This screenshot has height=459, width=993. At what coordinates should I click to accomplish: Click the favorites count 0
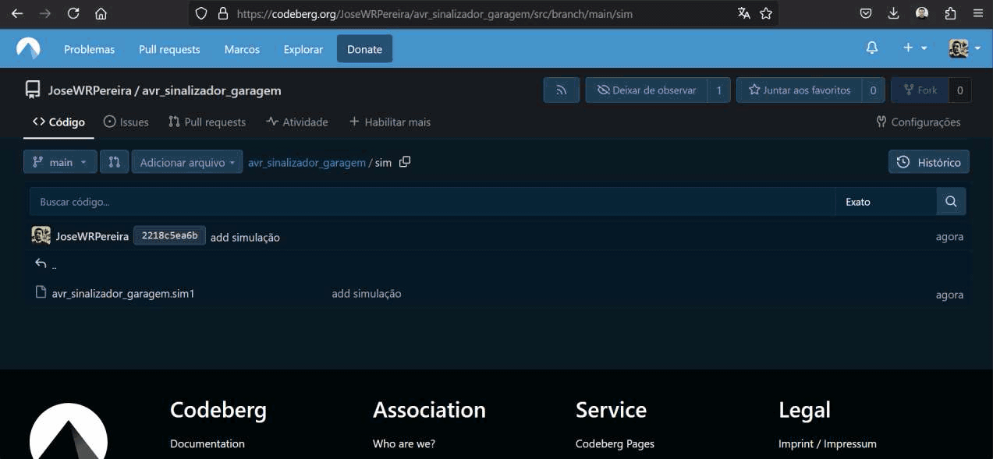point(873,90)
